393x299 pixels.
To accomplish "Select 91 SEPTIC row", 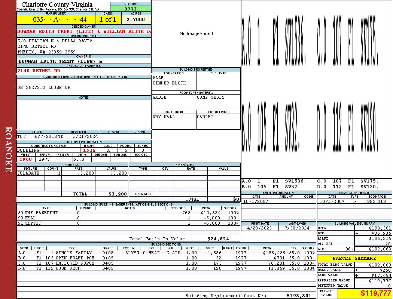I will [x=128, y=223].
